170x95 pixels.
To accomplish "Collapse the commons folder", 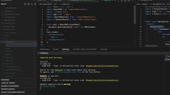I will pyautogui.click(x=4, y=42).
